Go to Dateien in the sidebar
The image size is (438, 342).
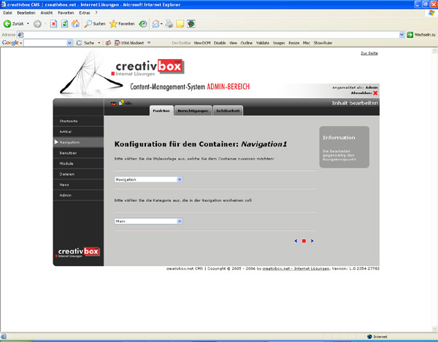point(66,174)
